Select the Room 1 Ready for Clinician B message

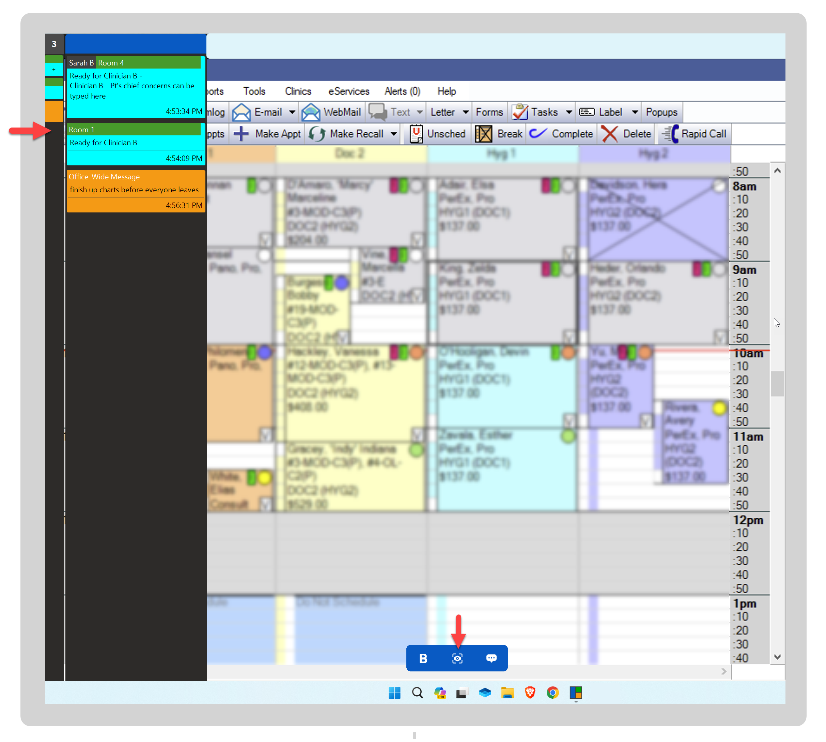[136, 144]
